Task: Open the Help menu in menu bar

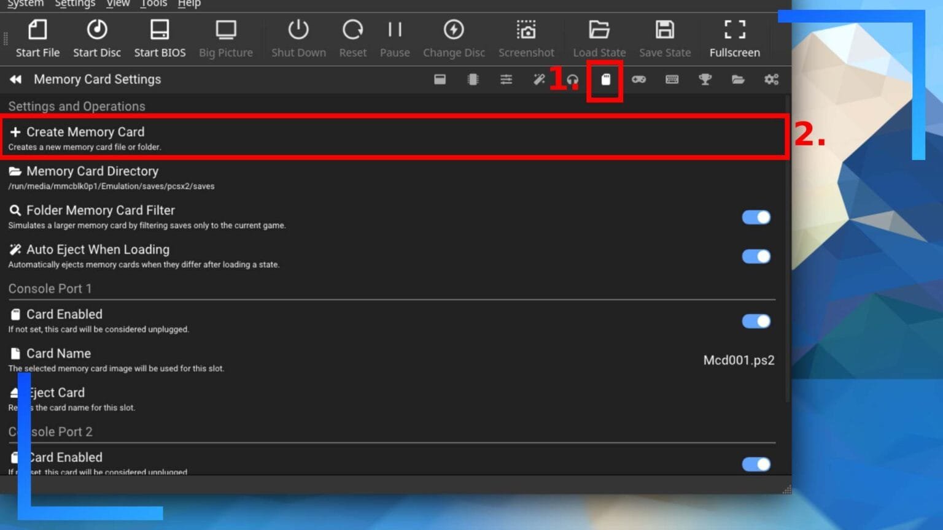Action: [x=189, y=4]
